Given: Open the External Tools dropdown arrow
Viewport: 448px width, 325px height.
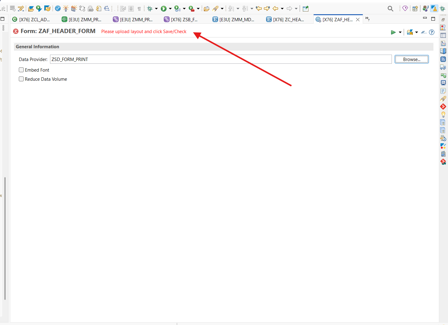Looking at the screenshot, I should pos(198,8).
